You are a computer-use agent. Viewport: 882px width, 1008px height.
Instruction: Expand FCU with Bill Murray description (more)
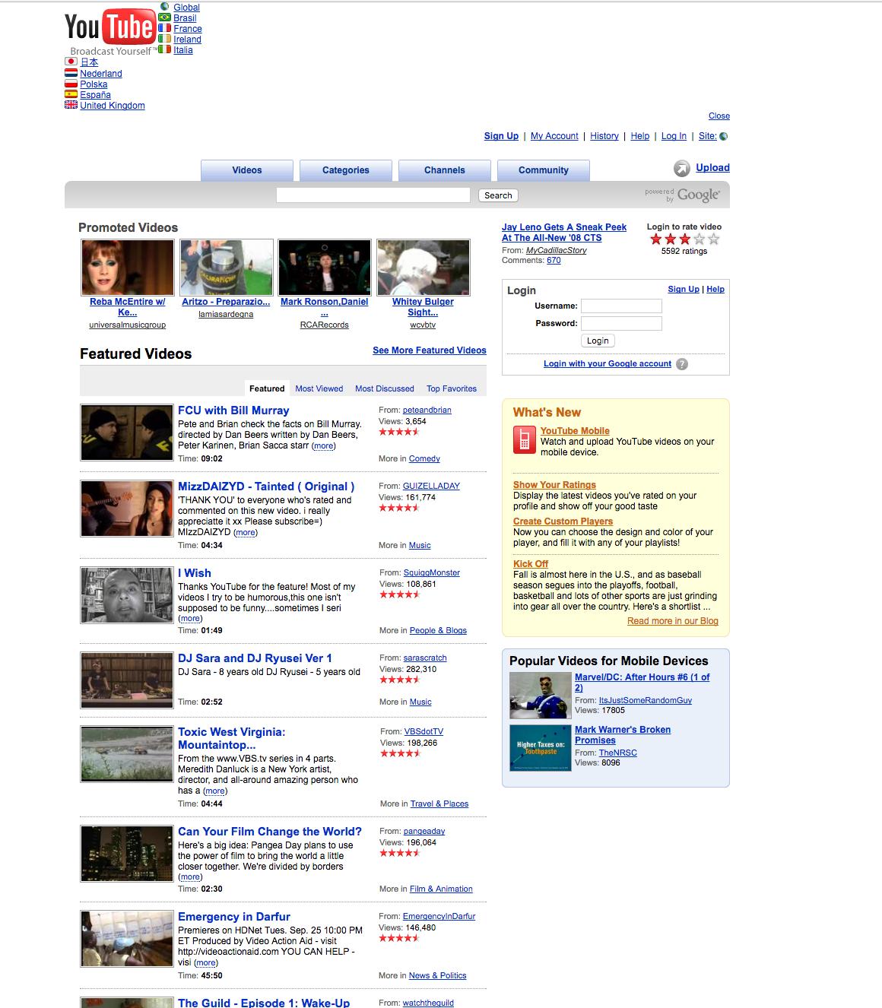[324, 446]
